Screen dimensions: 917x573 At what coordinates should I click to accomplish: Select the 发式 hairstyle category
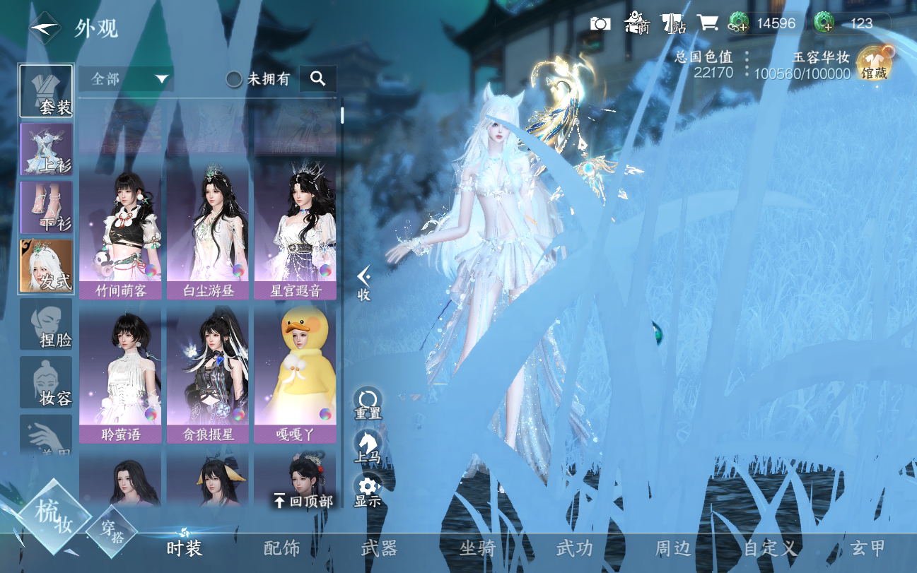[46, 266]
